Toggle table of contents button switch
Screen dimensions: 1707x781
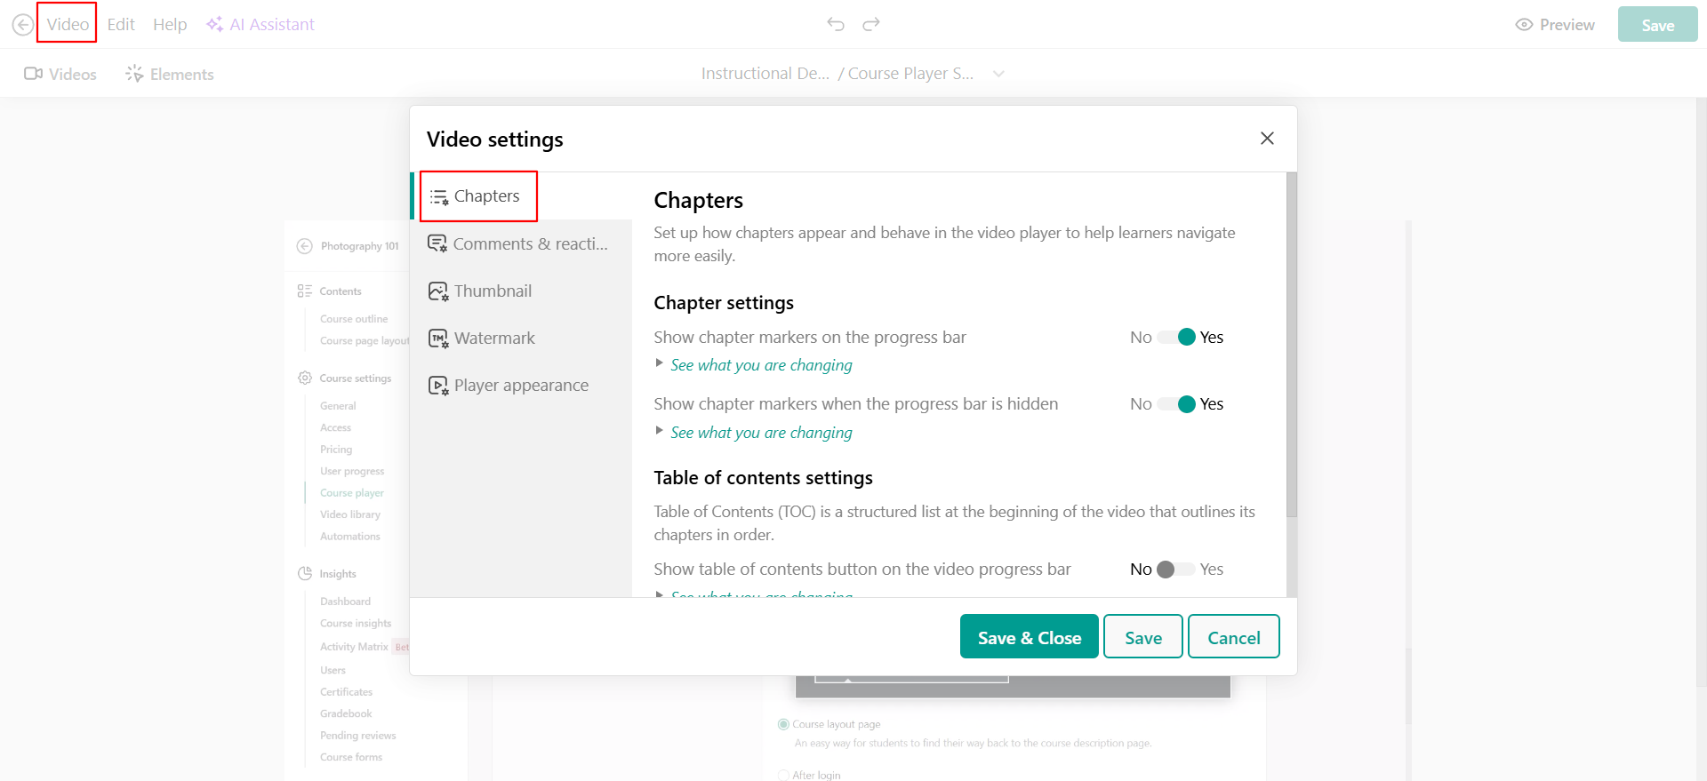click(1176, 570)
